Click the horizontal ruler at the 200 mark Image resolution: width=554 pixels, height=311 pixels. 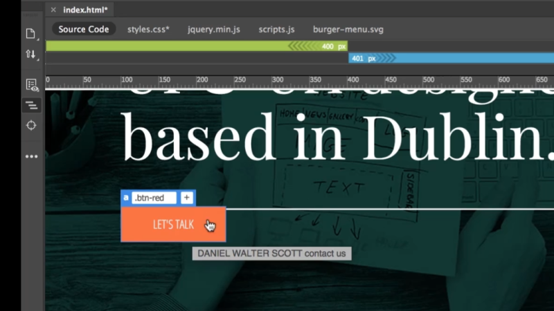pyautogui.click(x=202, y=81)
